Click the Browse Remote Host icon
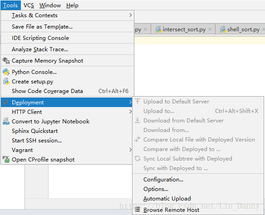This screenshot has height=215, width=265. point(137,210)
